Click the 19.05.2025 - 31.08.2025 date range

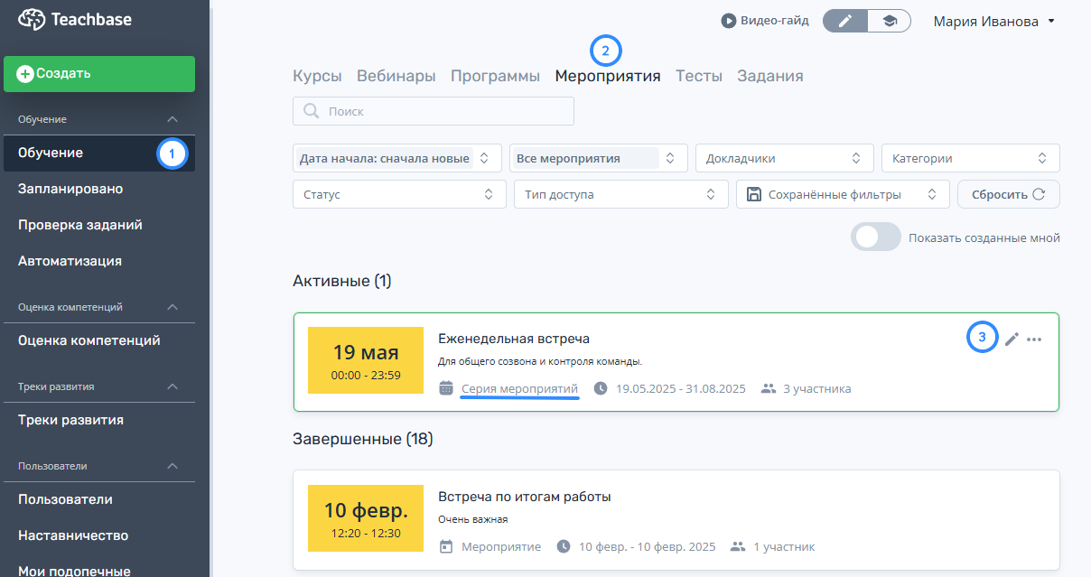[x=681, y=389]
